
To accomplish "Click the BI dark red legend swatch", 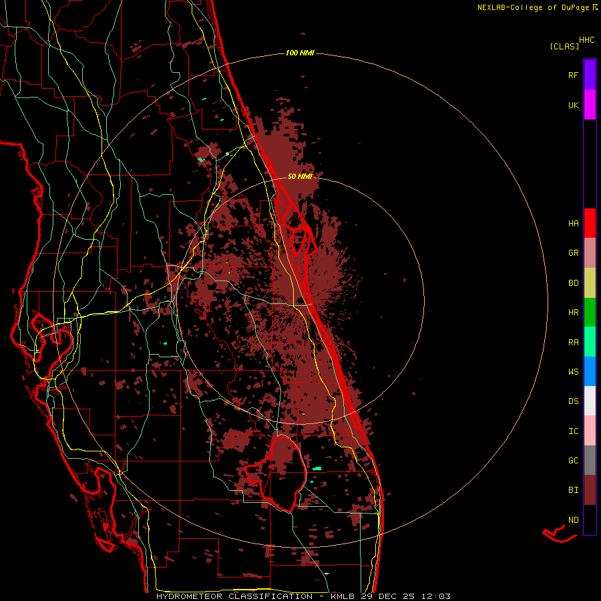I will (590, 490).
